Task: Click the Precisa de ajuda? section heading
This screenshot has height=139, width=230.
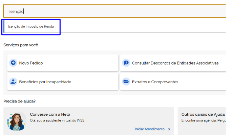Action: tap(20, 101)
